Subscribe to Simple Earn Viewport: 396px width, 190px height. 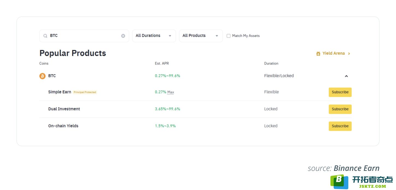pyautogui.click(x=340, y=92)
